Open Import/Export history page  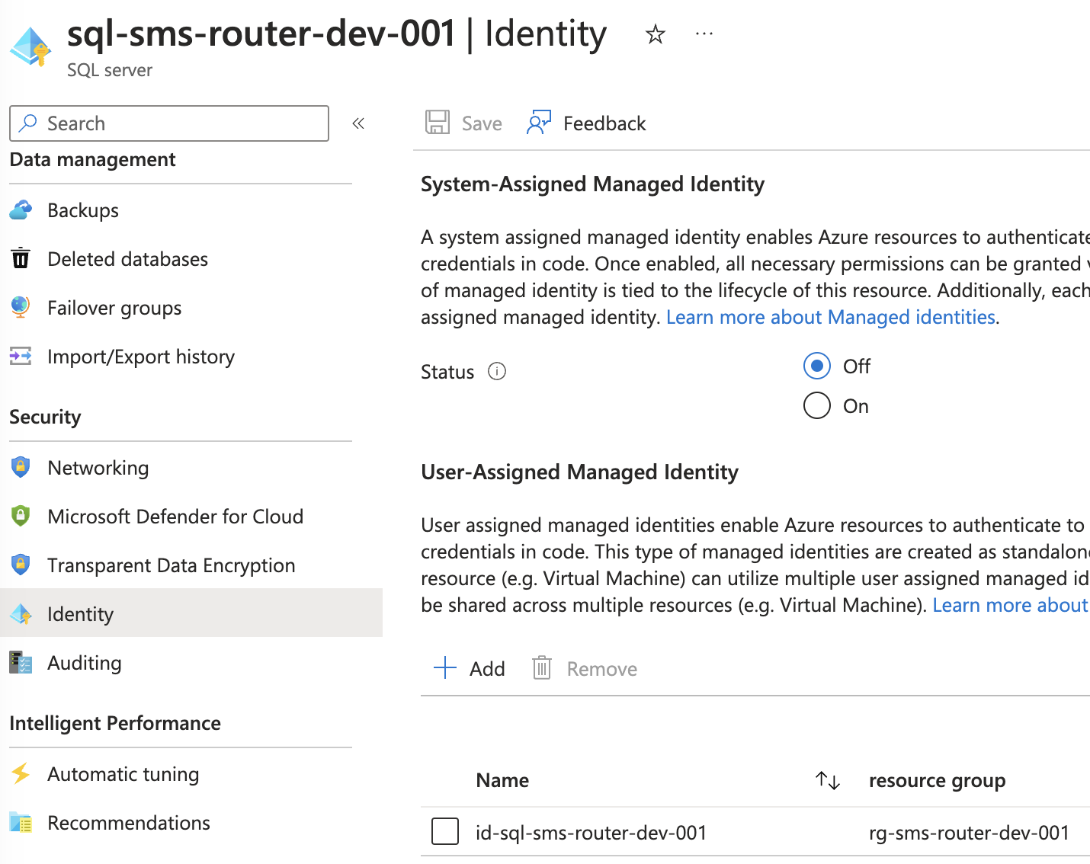point(140,357)
